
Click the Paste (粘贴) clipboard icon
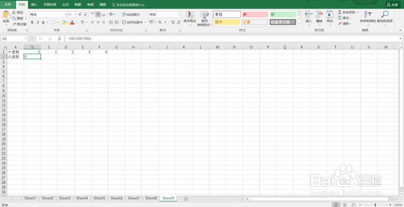pos(6,15)
